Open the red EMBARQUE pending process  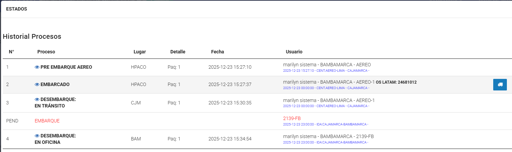47,121
